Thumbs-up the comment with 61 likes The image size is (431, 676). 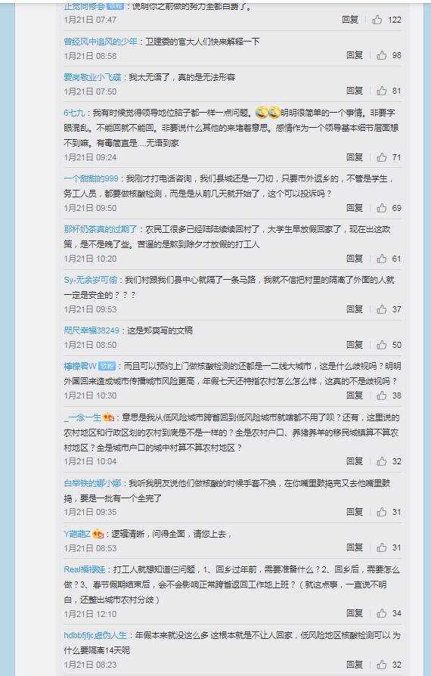click(x=381, y=259)
